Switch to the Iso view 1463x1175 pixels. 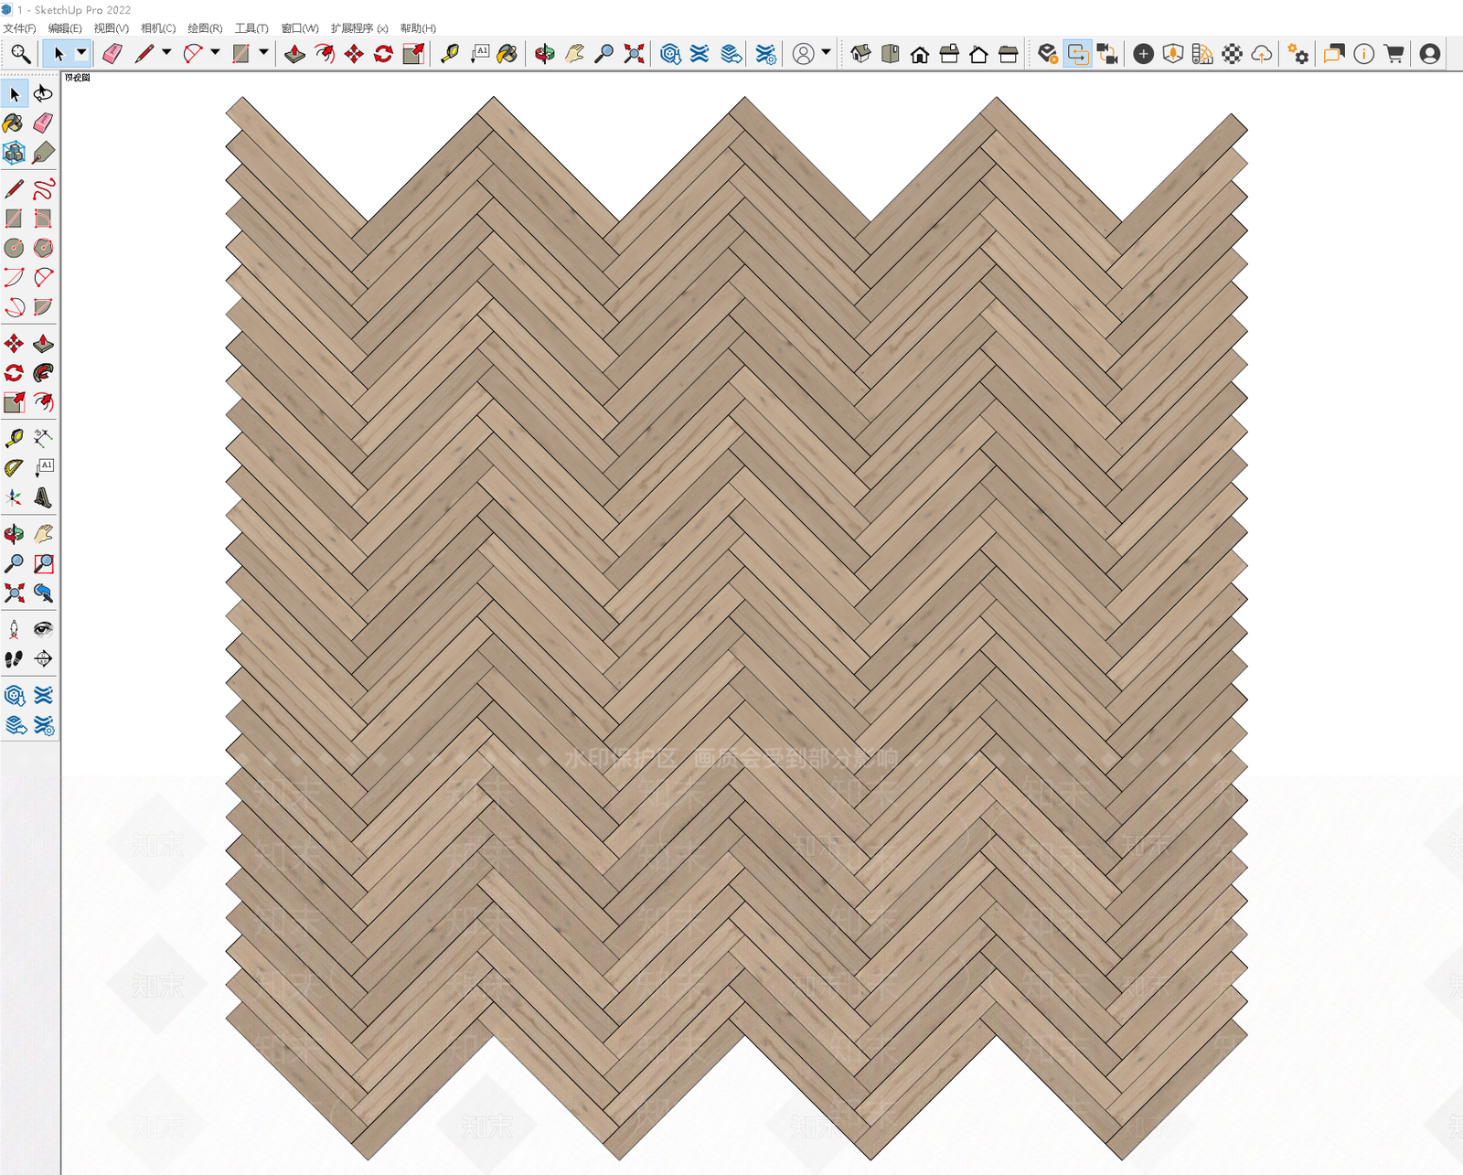point(860,54)
